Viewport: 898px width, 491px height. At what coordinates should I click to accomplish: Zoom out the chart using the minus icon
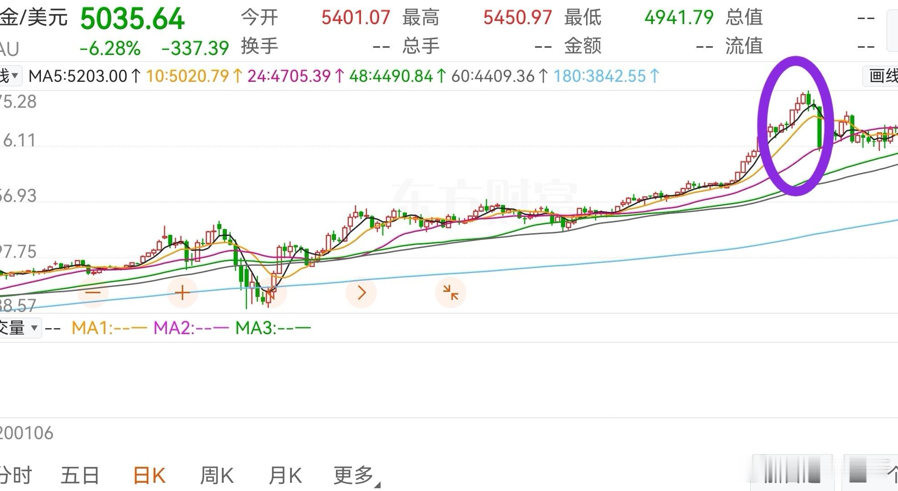coord(93,292)
